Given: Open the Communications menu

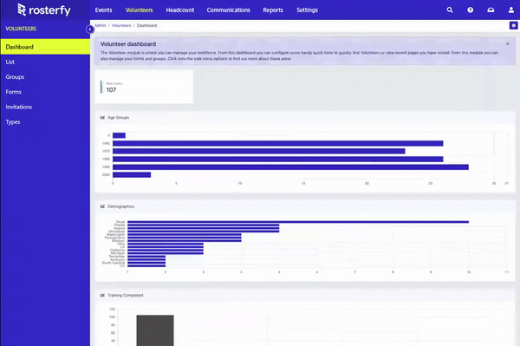Looking at the screenshot, I should (x=229, y=10).
